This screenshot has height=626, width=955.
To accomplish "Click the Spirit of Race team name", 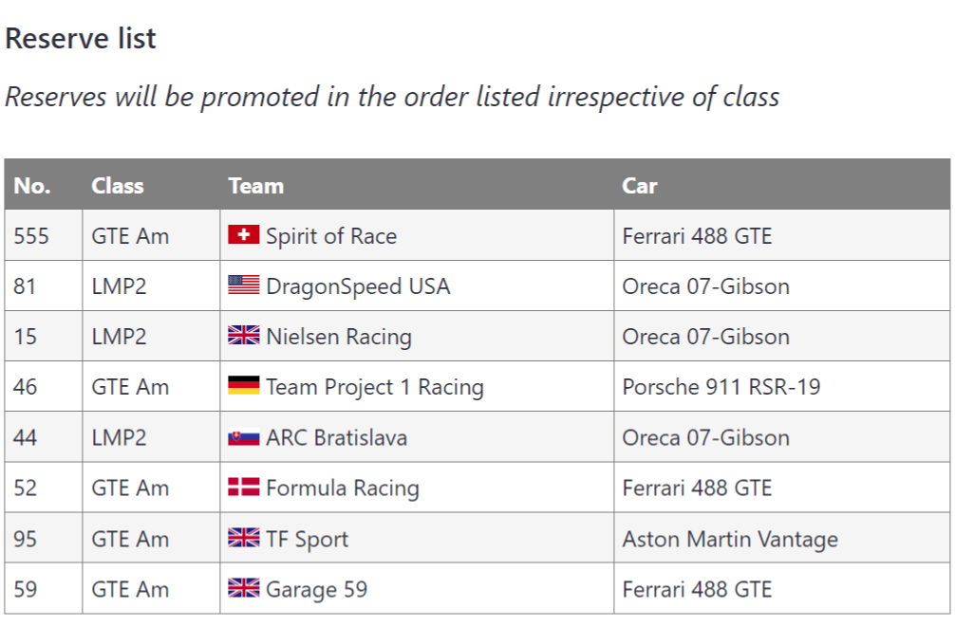I will tap(331, 236).
